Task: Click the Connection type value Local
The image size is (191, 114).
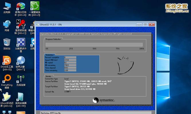Action: (66, 79)
